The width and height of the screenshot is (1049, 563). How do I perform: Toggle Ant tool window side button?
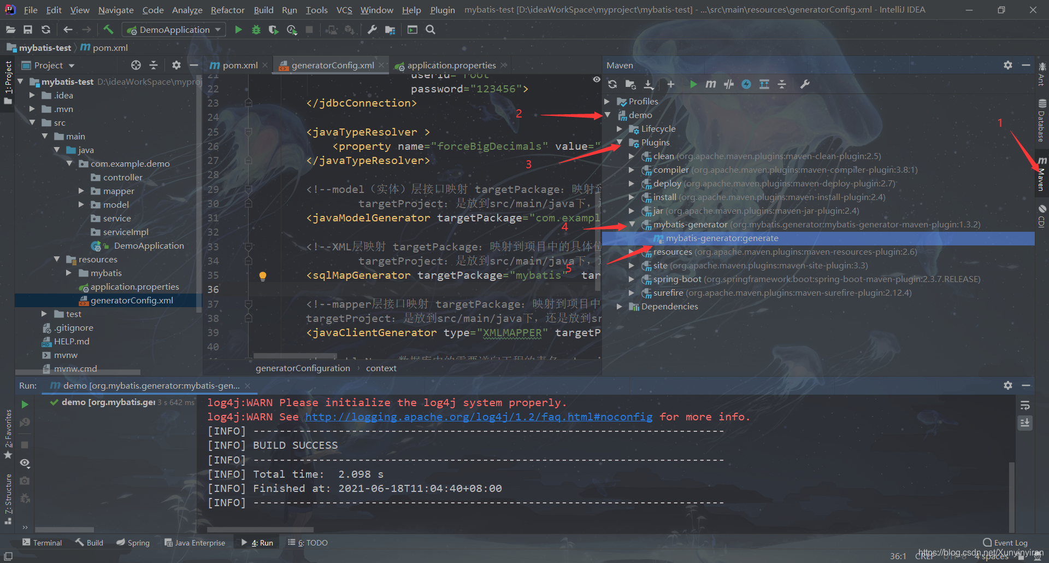(1042, 74)
